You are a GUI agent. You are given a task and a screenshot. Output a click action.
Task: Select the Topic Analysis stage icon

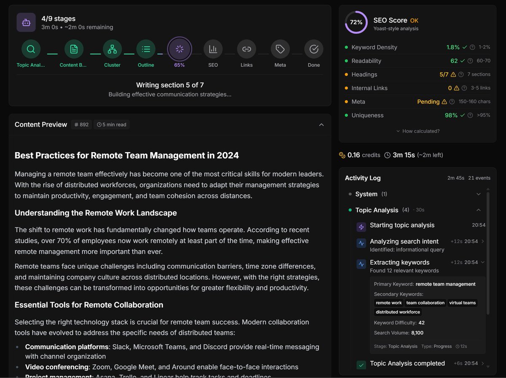(x=31, y=49)
